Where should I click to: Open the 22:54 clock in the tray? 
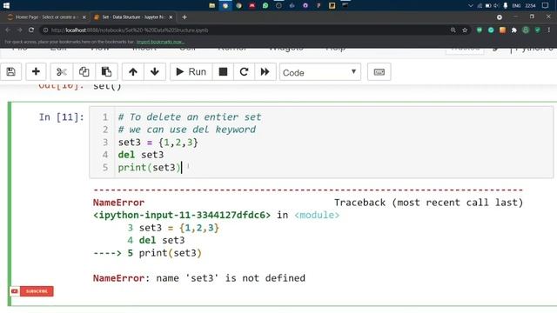click(530, 6)
